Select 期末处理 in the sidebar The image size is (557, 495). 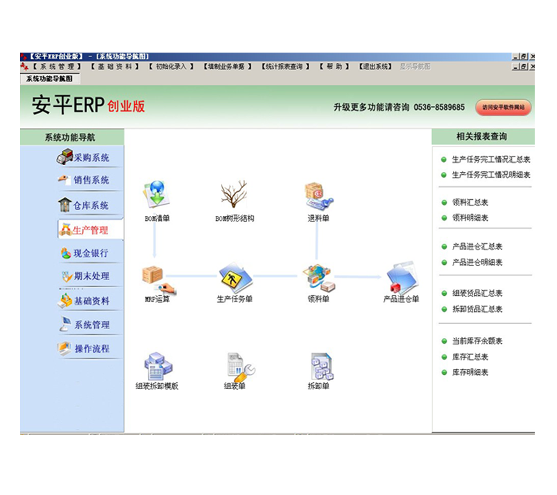[x=85, y=276]
